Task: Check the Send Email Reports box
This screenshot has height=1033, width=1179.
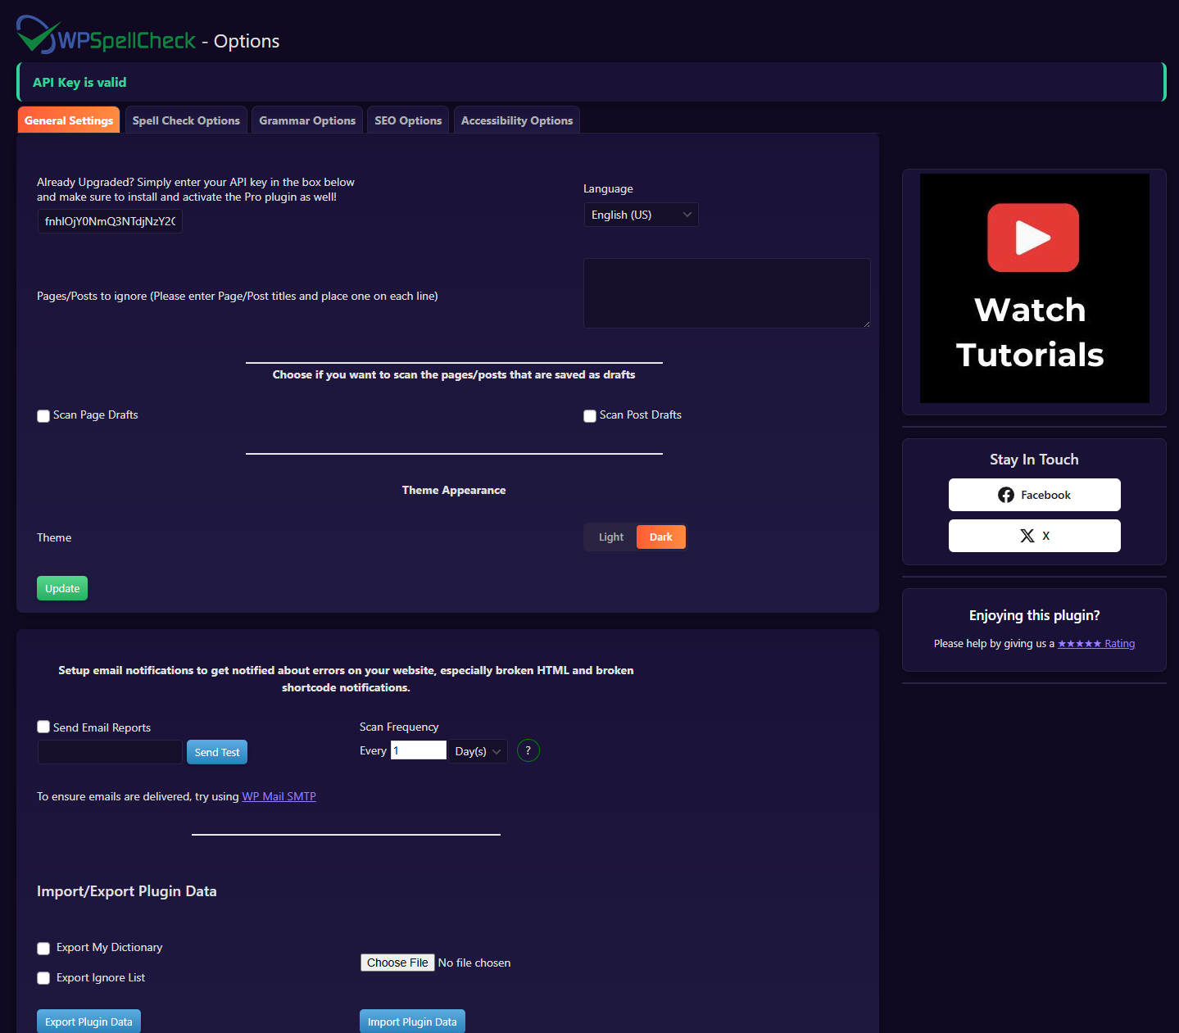Action: [43, 727]
